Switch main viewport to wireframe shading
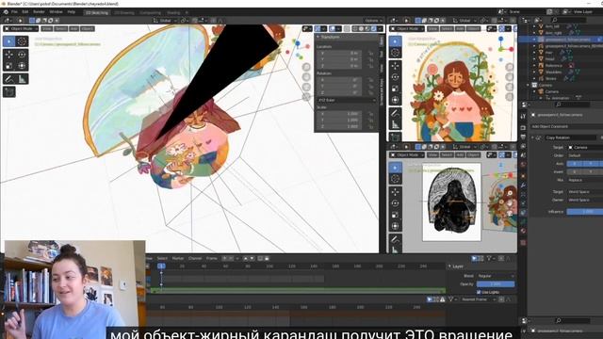 click(355, 29)
